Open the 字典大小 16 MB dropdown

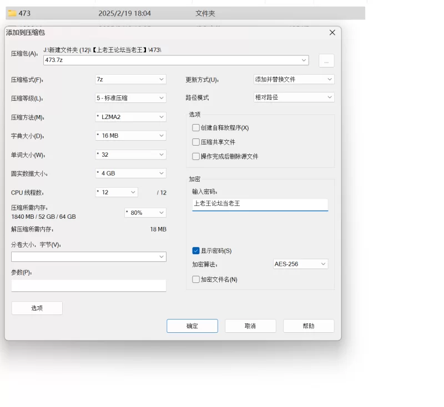[130, 136]
